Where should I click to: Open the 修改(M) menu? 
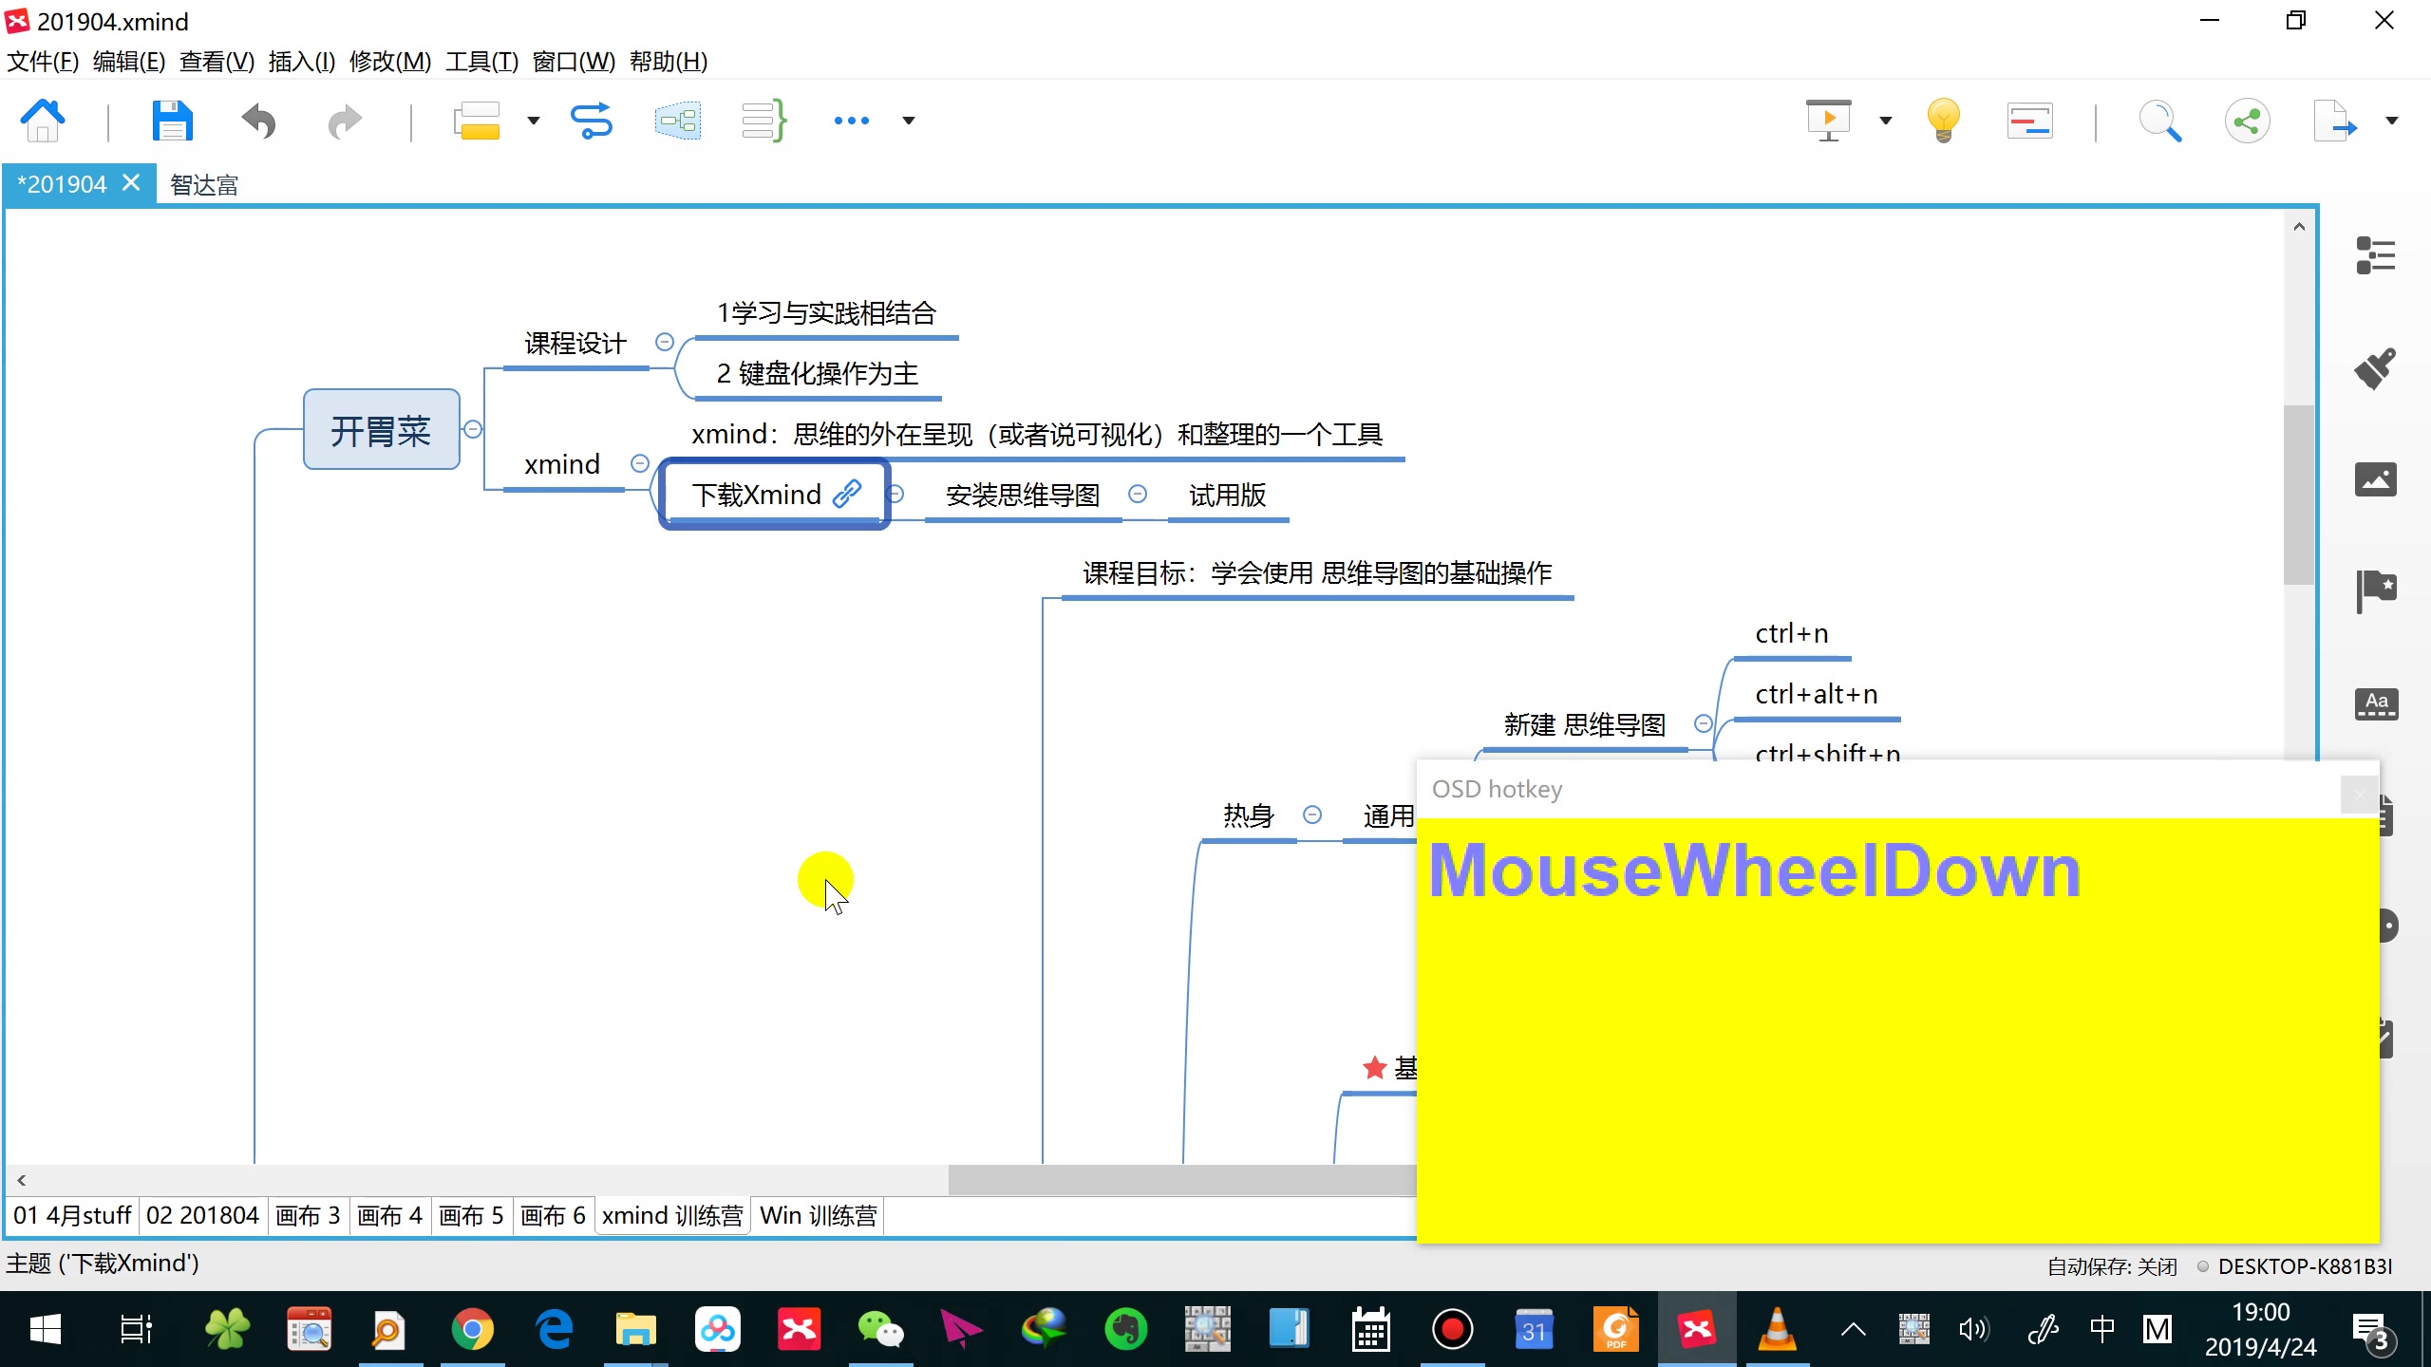pyautogui.click(x=390, y=62)
